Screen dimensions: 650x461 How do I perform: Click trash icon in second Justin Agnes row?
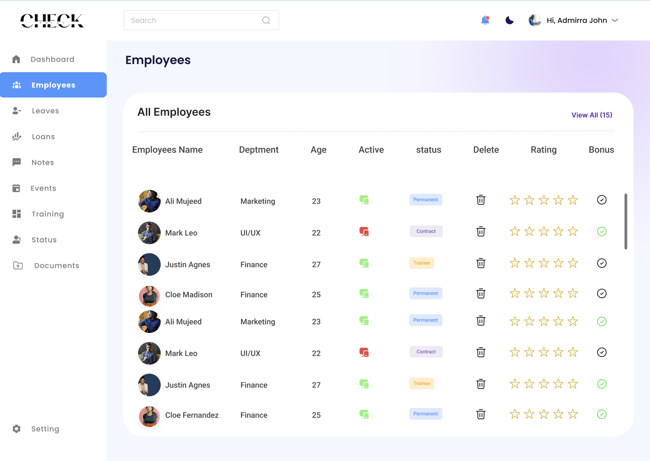(x=481, y=384)
